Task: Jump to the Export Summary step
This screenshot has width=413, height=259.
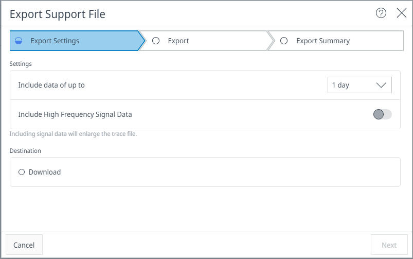Action: pos(323,41)
